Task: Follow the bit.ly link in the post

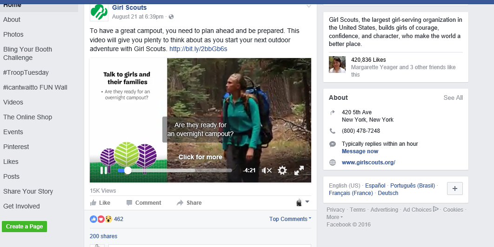Action: coord(198,49)
